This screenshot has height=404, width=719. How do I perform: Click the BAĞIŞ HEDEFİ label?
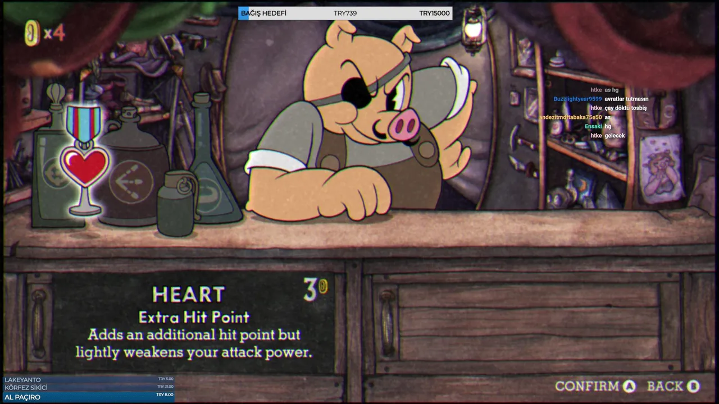point(263,13)
